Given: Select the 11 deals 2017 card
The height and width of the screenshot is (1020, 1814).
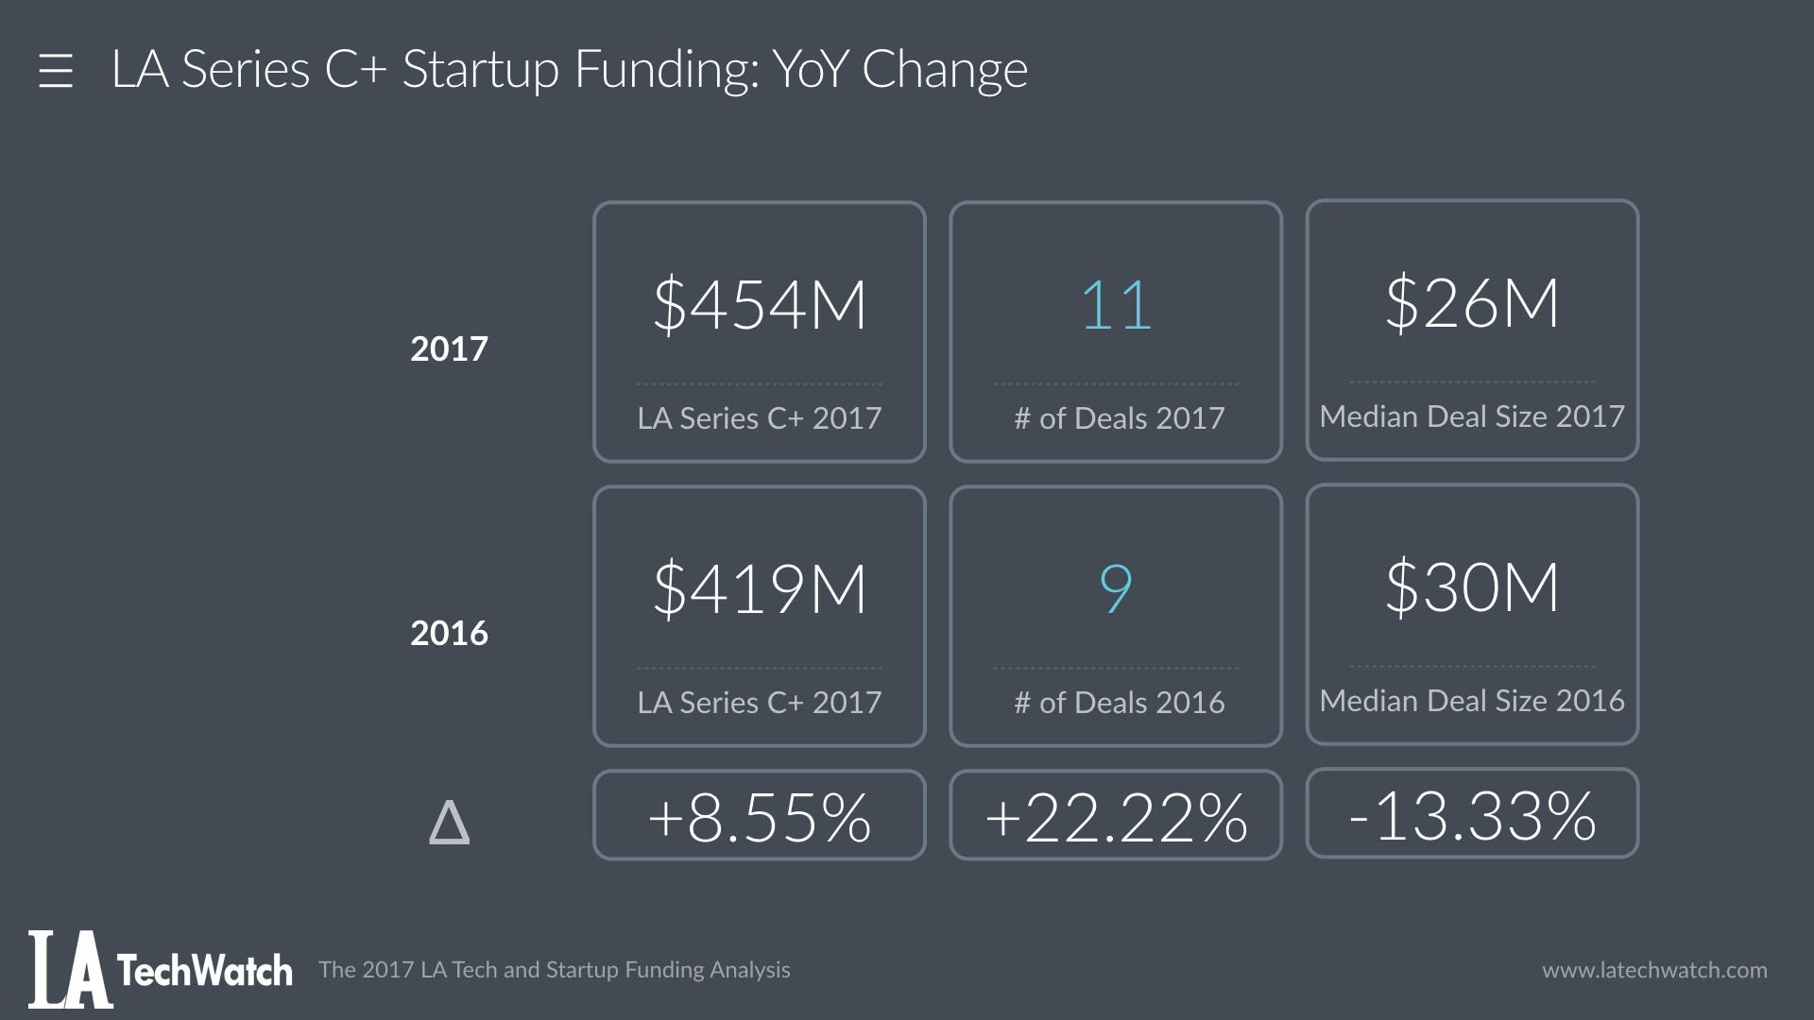Looking at the screenshot, I should pos(1116,331).
